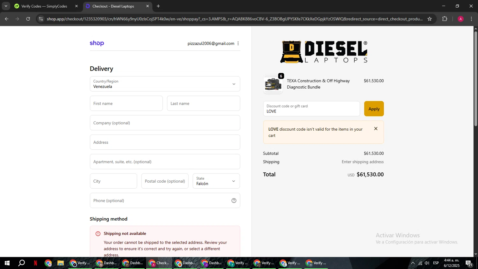
Task: Switch to Verify Codes — SimplyCodes tab
Action: pos(44,6)
